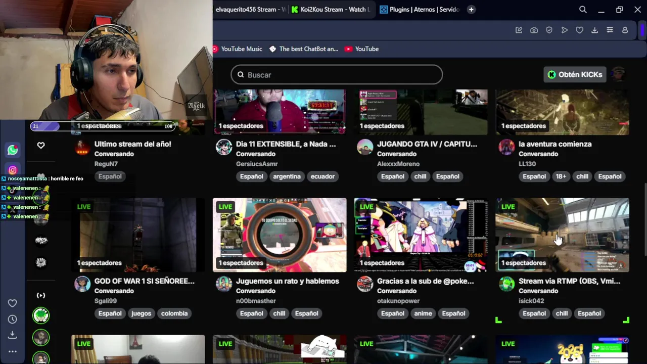Click the RegunN7 channel name
Screen dimensions: 647x364
[106, 164]
